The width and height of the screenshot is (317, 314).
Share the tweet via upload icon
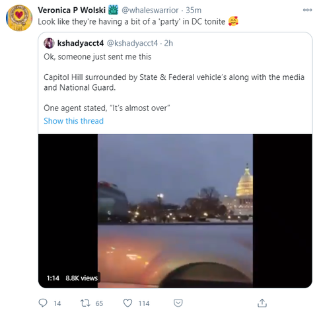click(262, 303)
